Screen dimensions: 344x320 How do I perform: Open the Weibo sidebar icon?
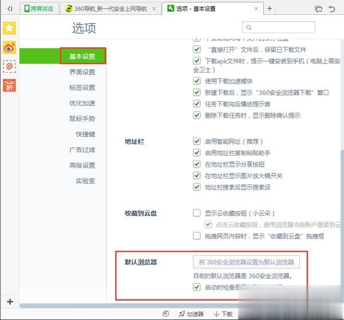[9, 48]
